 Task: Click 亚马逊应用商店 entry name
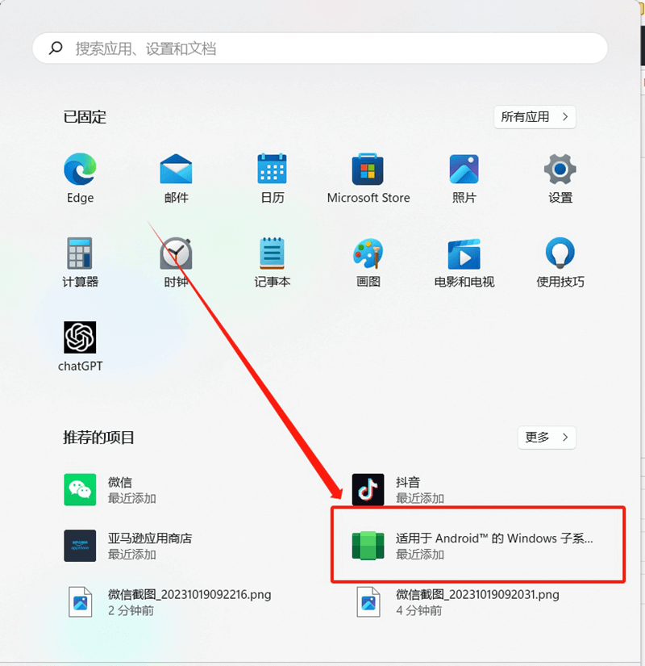[150, 538]
